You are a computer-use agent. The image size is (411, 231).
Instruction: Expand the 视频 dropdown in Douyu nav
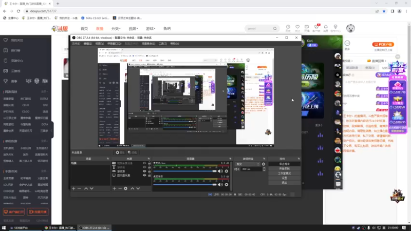pos(133,29)
